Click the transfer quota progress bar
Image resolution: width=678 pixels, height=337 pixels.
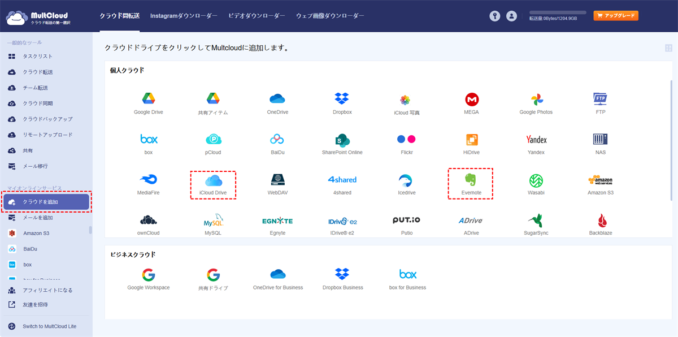pos(558,12)
